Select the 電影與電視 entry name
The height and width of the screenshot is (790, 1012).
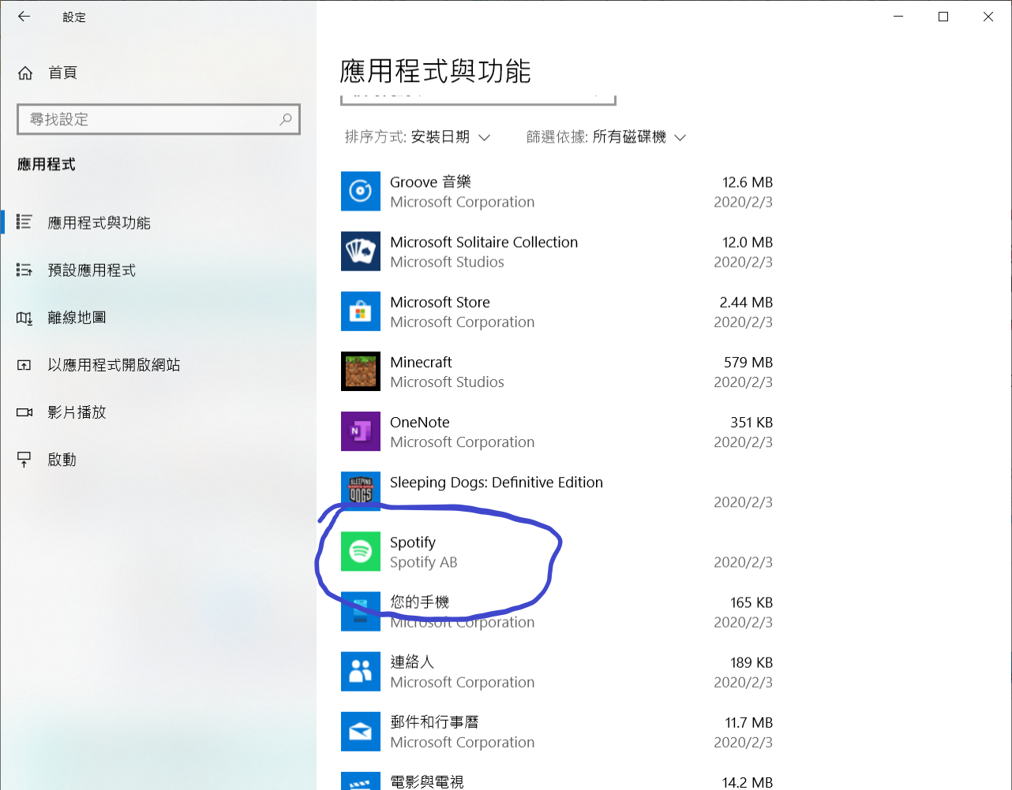pos(427,782)
